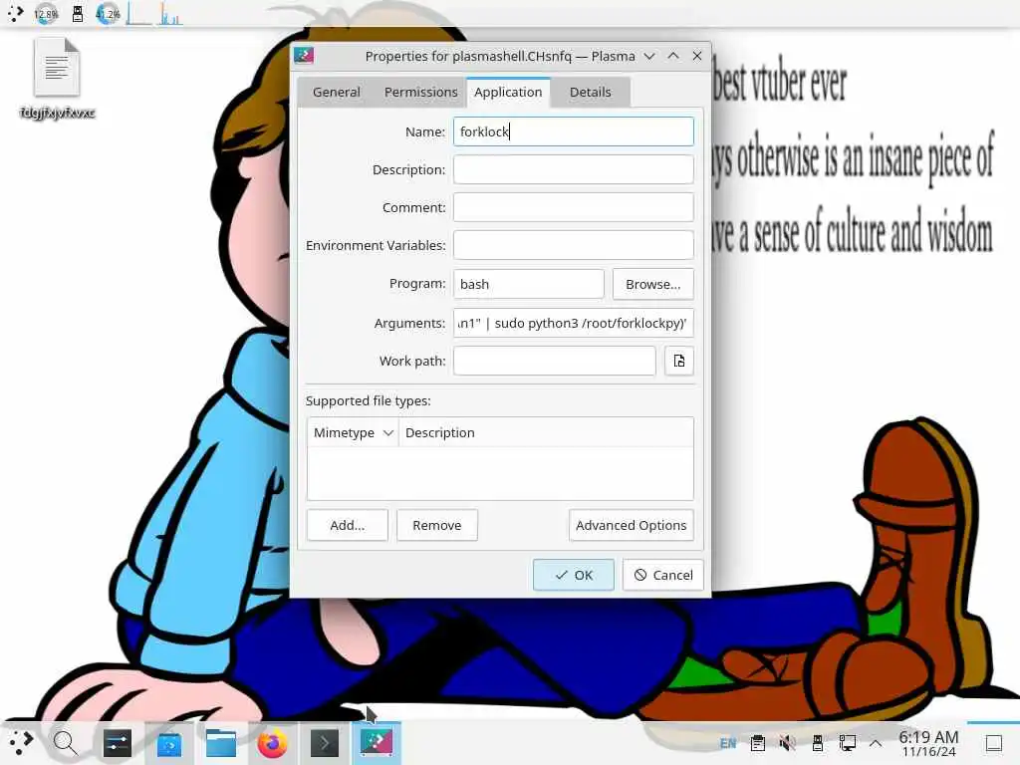The image size is (1020, 765).
Task: Click the dialog title bar app icon
Action: point(304,56)
